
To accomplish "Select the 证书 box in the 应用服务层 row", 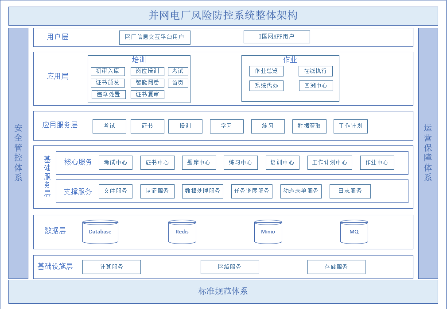I will tap(148, 126).
